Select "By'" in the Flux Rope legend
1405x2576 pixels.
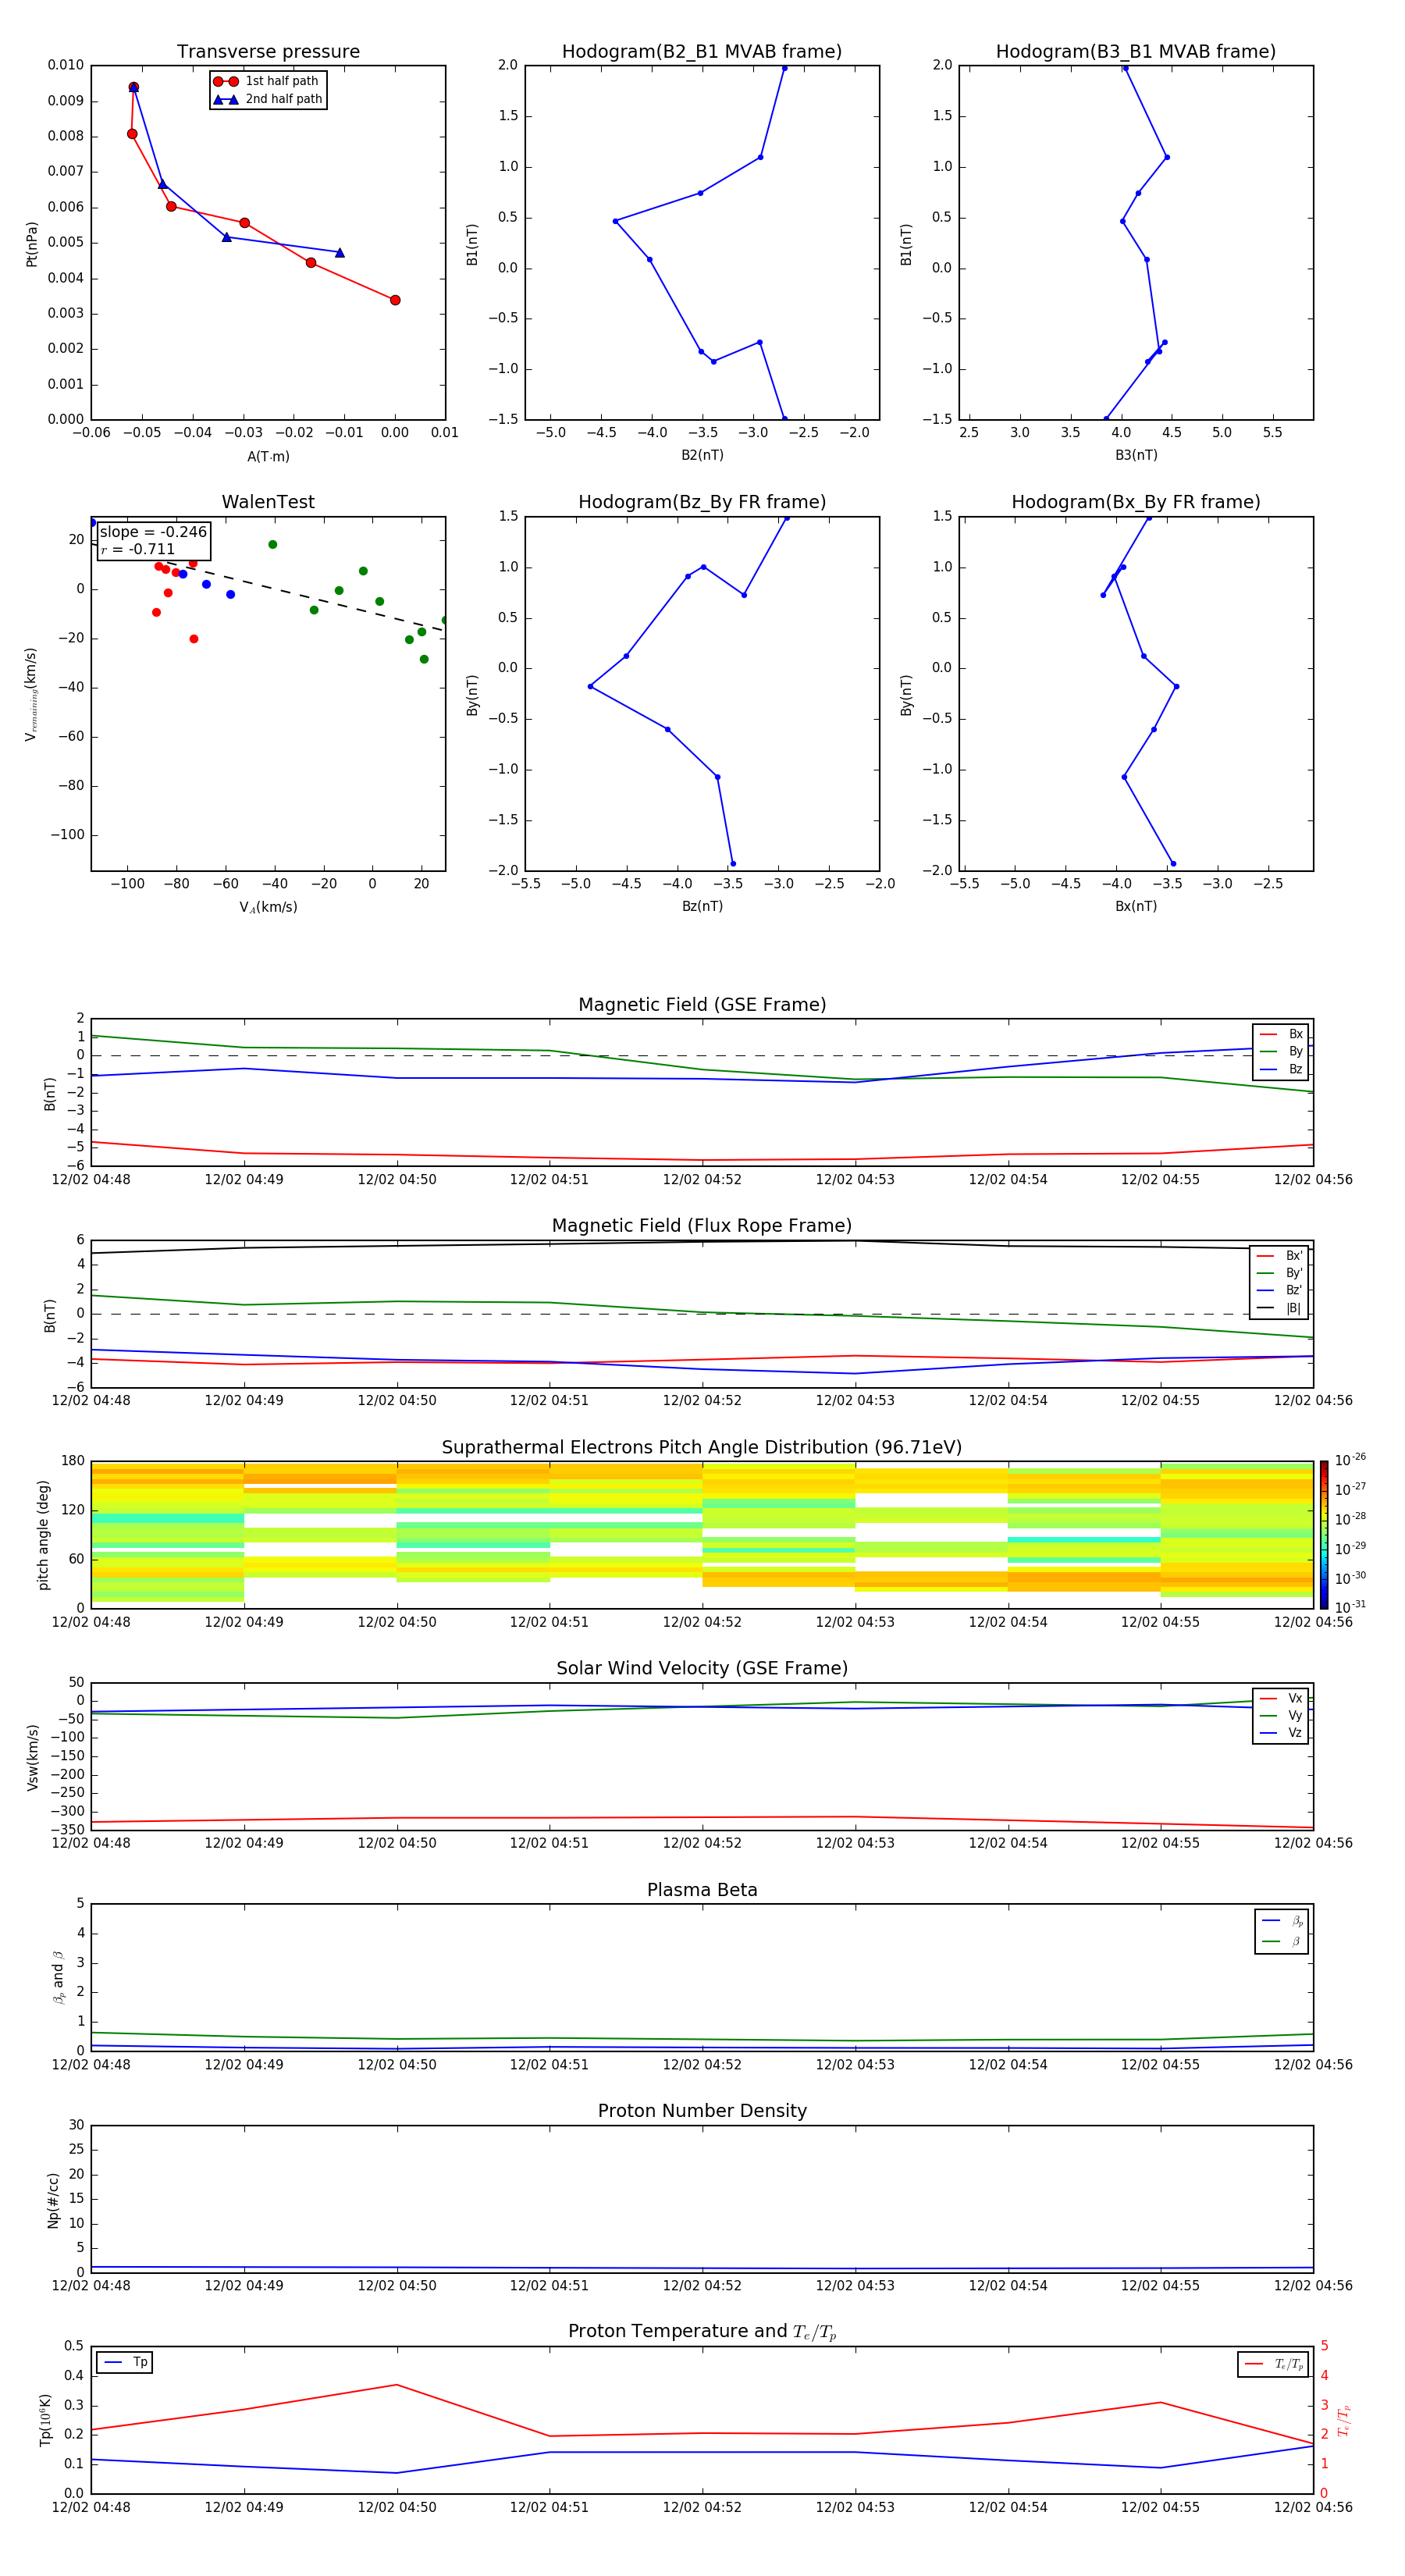click(1279, 1273)
